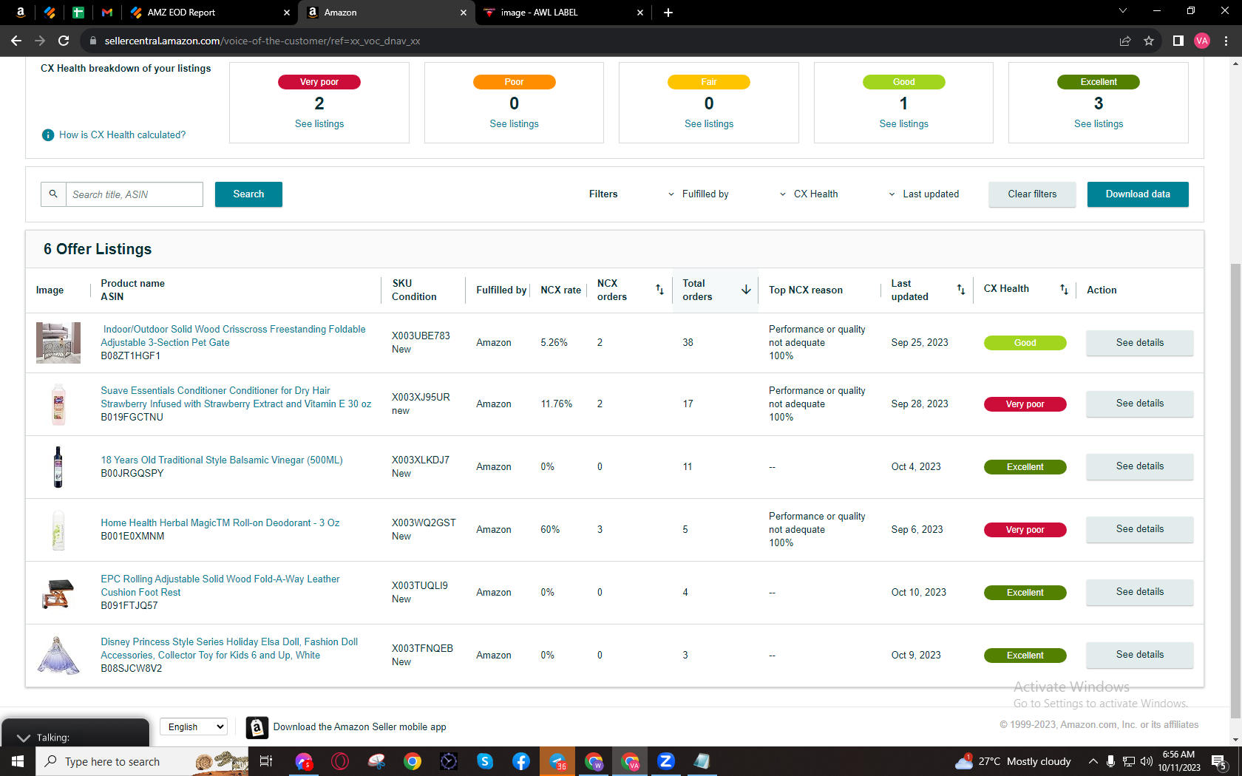Open Facebook from the taskbar
Screen dimensions: 1242x776
pos(521,761)
